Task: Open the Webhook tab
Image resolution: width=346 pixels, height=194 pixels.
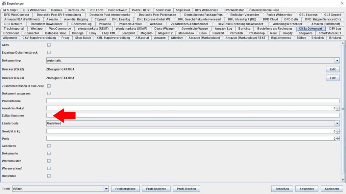Action: pyautogui.click(x=156, y=24)
